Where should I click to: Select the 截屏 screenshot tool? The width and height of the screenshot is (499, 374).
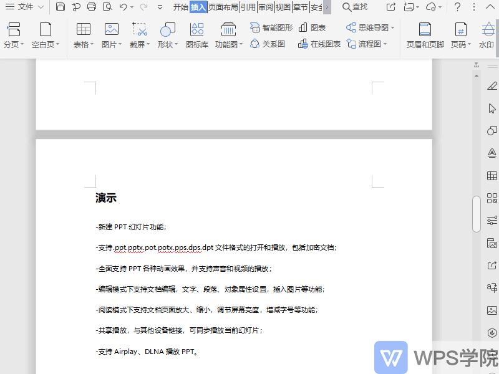point(138,34)
